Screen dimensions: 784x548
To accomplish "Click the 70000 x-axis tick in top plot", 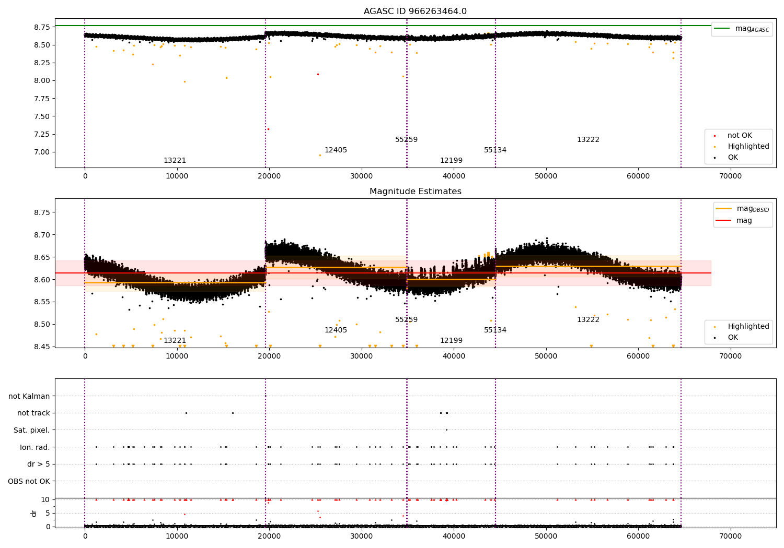I will (730, 176).
